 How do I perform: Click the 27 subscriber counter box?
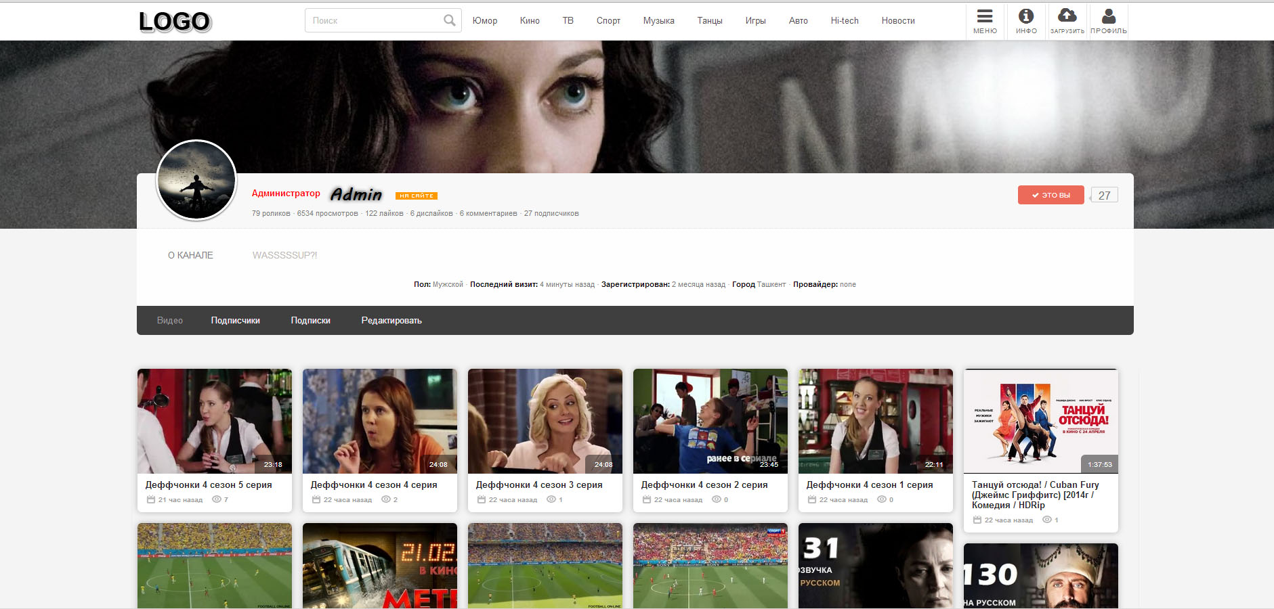(x=1105, y=195)
